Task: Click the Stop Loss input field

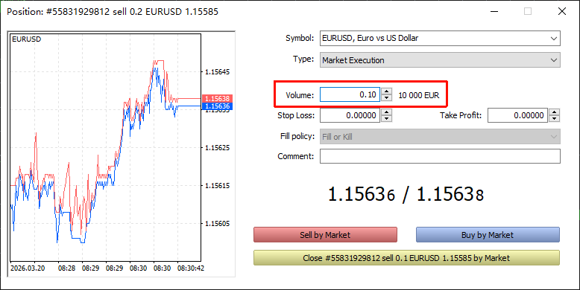Action: coord(350,115)
